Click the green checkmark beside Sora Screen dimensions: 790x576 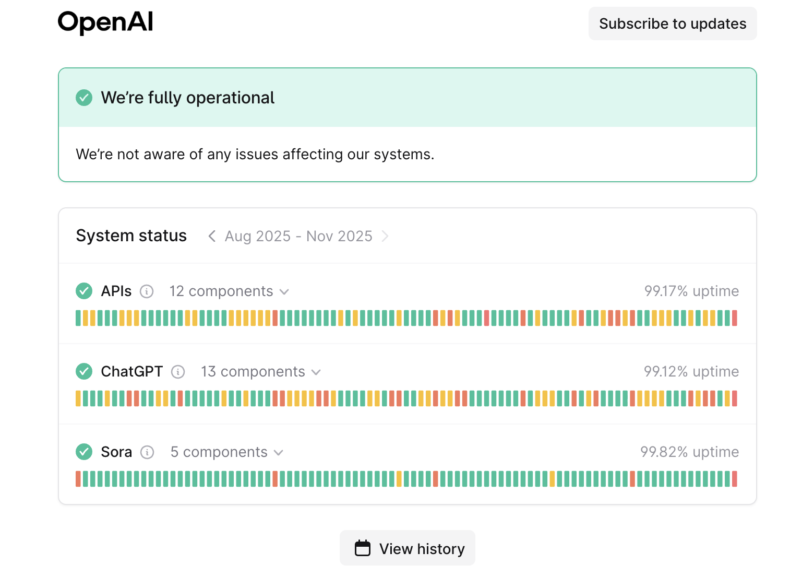point(84,452)
